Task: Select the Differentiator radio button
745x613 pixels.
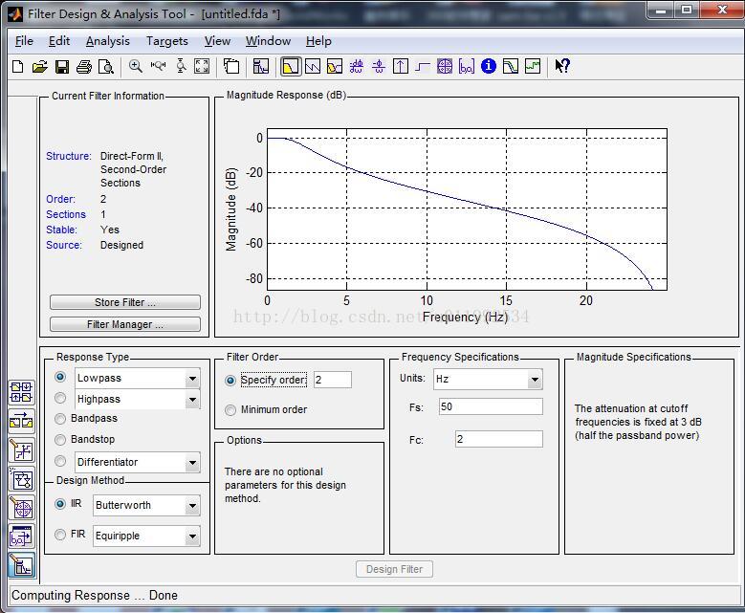Action: (x=60, y=461)
